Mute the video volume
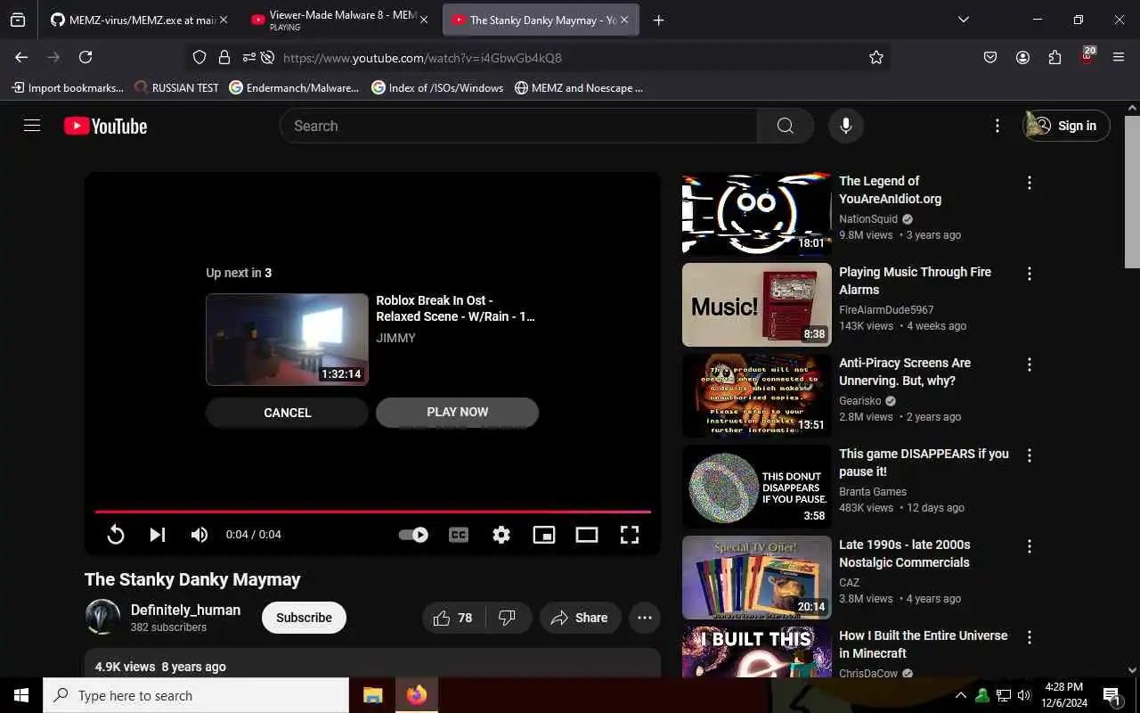The image size is (1140, 713). coord(199,535)
